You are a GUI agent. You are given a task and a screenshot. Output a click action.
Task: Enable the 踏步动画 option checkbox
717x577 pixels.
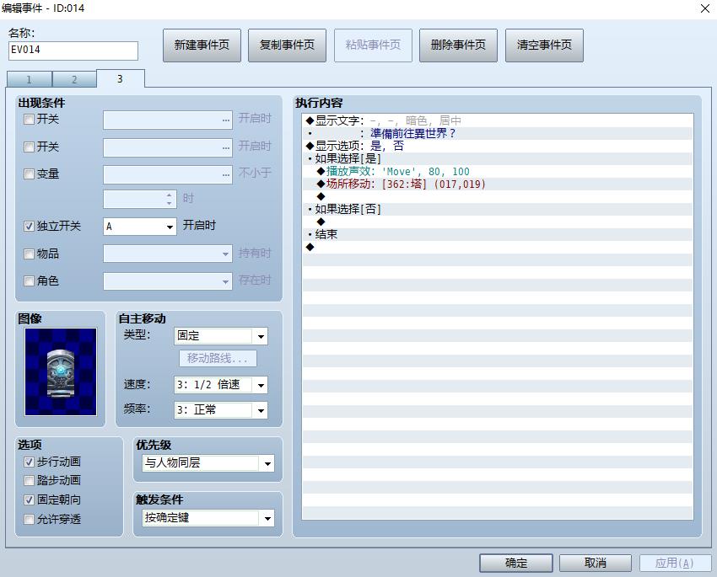pos(29,480)
